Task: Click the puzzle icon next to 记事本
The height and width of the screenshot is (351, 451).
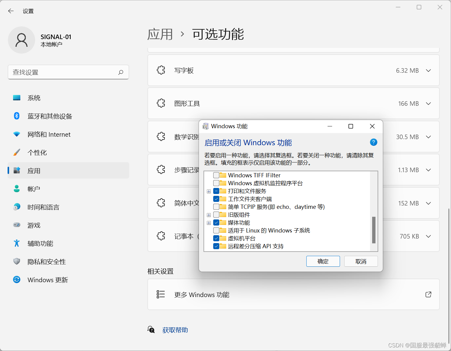Action: [x=161, y=236]
